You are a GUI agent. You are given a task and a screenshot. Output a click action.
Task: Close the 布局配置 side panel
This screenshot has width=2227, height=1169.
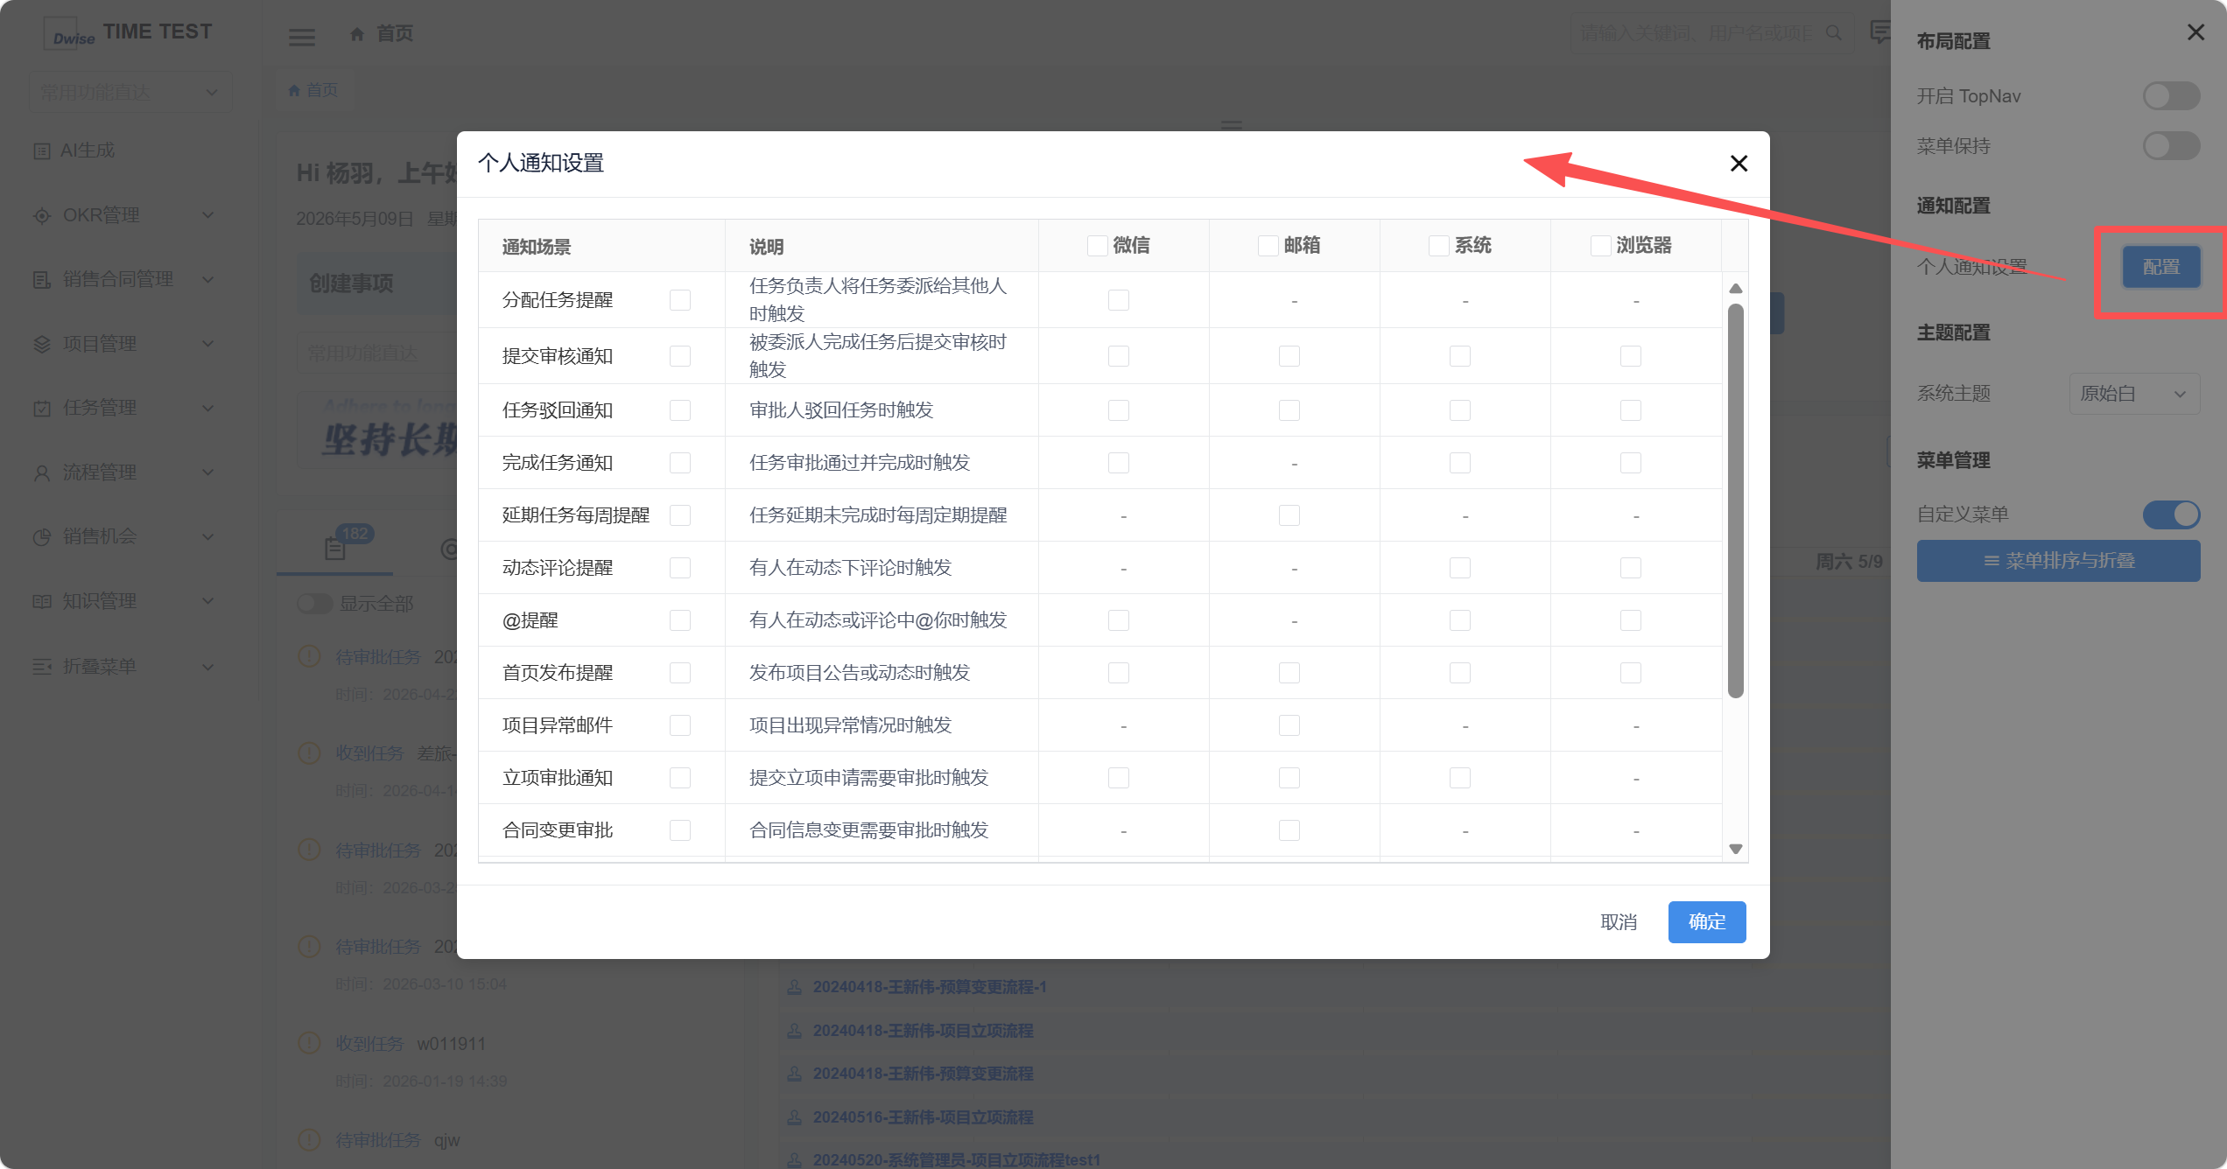pyautogui.click(x=2195, y=32)
